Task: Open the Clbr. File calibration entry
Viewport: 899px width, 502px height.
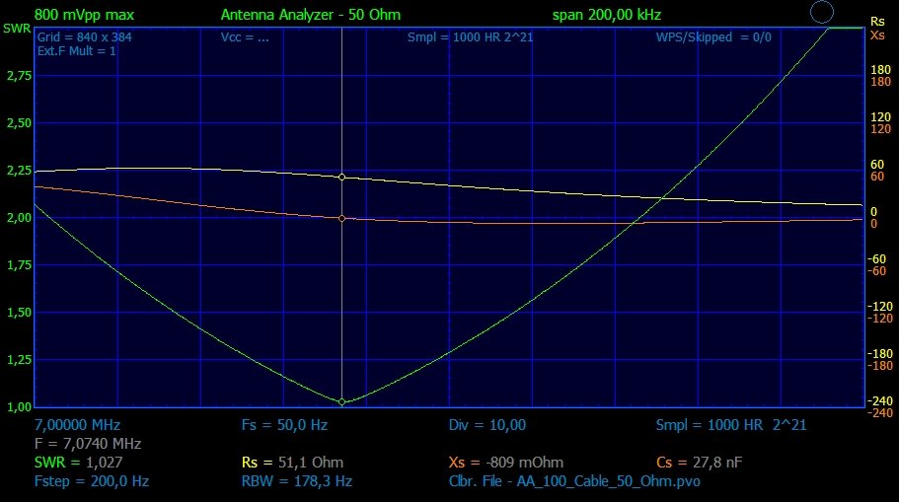Action: (574, 481)
